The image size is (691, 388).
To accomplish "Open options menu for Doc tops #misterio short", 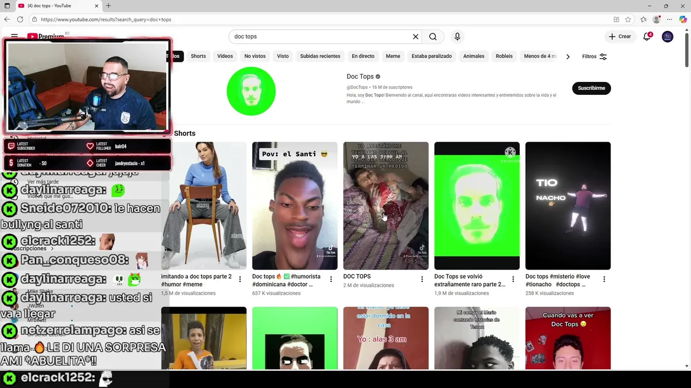I will pos(604,279).
